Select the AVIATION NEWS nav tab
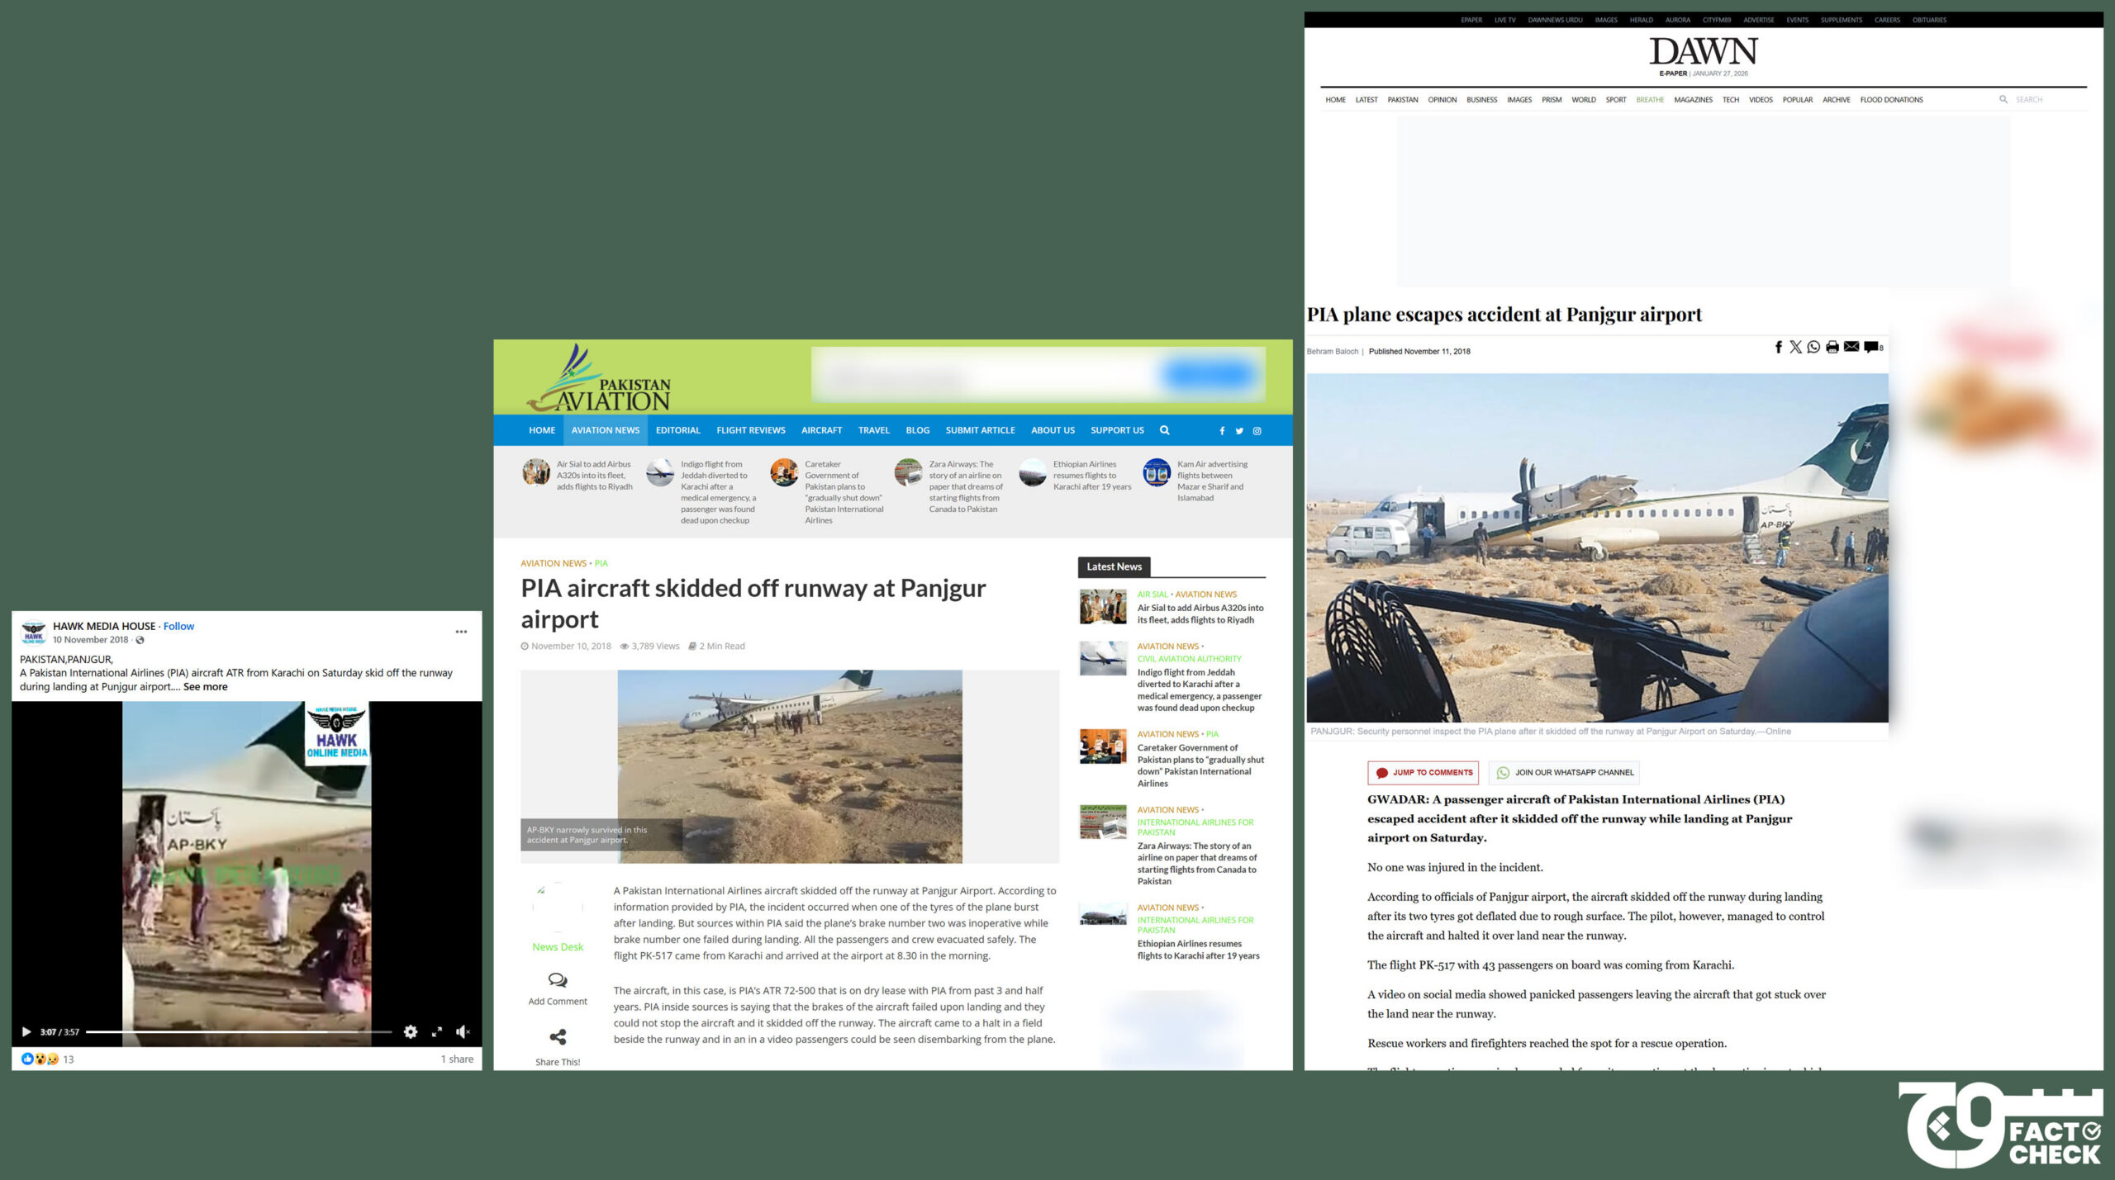2115x1180 pixels. pos(605,430)
